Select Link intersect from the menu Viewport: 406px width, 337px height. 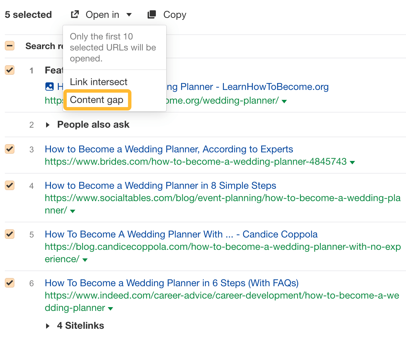pos(98,82)
